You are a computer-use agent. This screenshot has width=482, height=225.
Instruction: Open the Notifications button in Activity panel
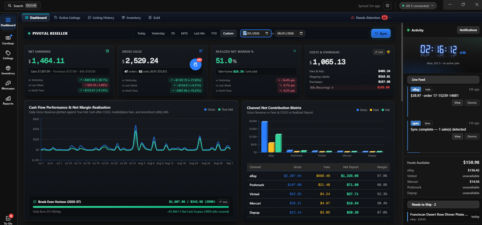[468, 30]
